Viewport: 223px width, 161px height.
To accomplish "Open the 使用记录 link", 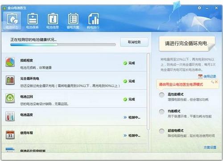I will tap(210, 76).
